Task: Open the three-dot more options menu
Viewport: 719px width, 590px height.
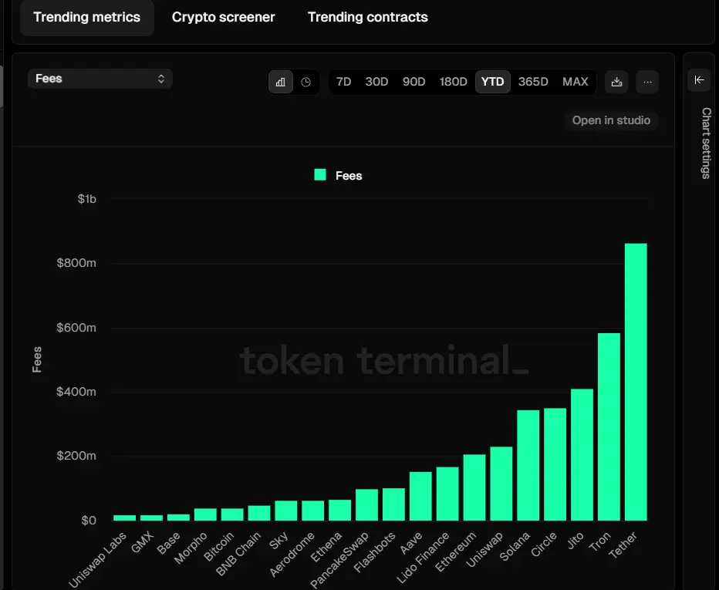Action: pos(647,82)
